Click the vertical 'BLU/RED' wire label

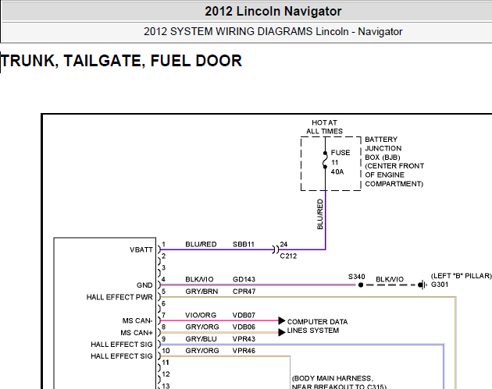click(319, 214)
